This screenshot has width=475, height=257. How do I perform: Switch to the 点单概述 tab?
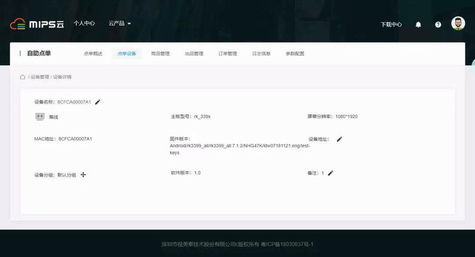[93, 54]
